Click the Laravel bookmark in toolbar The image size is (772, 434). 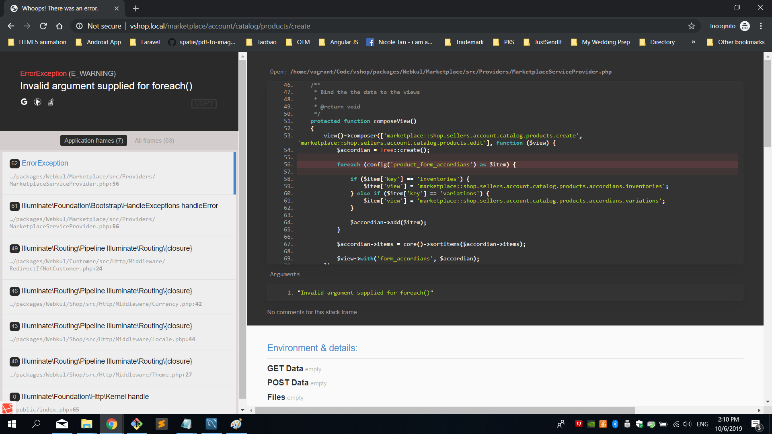point(148,42)
